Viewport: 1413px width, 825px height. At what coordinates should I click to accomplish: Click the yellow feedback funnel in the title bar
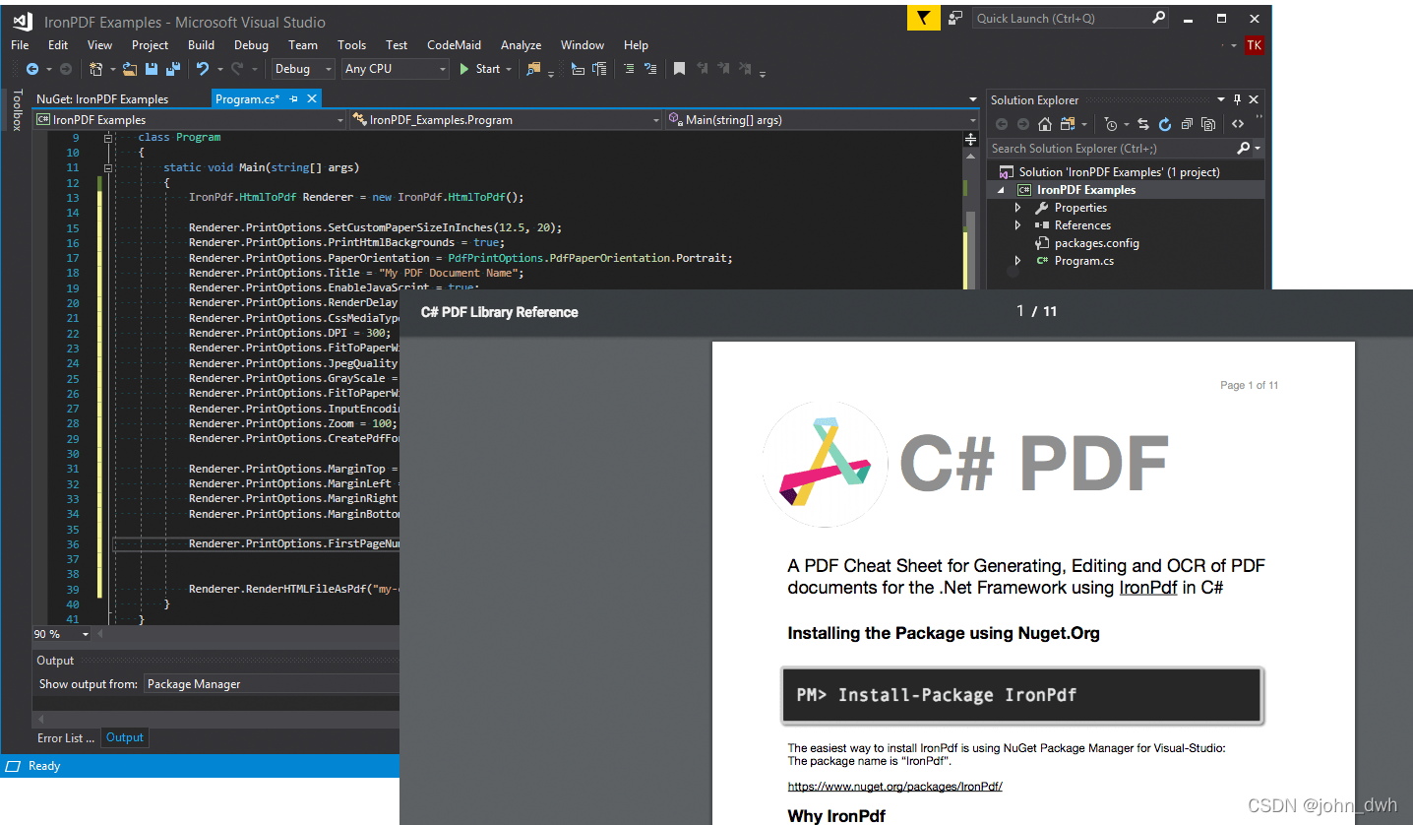coord(923,18)
